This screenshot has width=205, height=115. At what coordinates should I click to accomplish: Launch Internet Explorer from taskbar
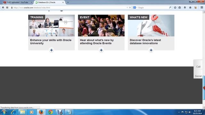point(13,112)
